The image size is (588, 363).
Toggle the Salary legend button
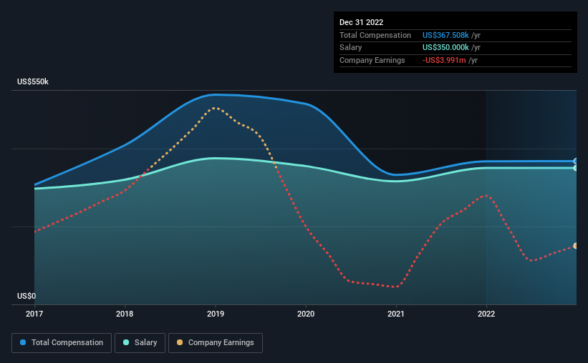click(x=140, y=343)
